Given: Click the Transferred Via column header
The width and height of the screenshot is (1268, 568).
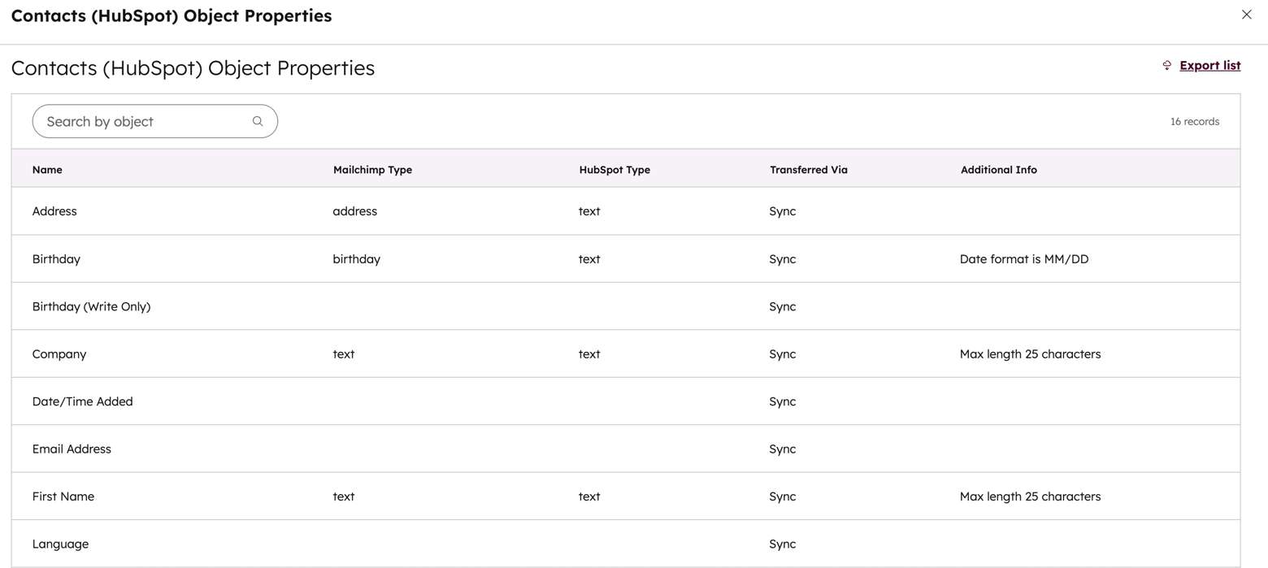Looking at the screenshot, I should pyautogui.click(x=808, y=169).
